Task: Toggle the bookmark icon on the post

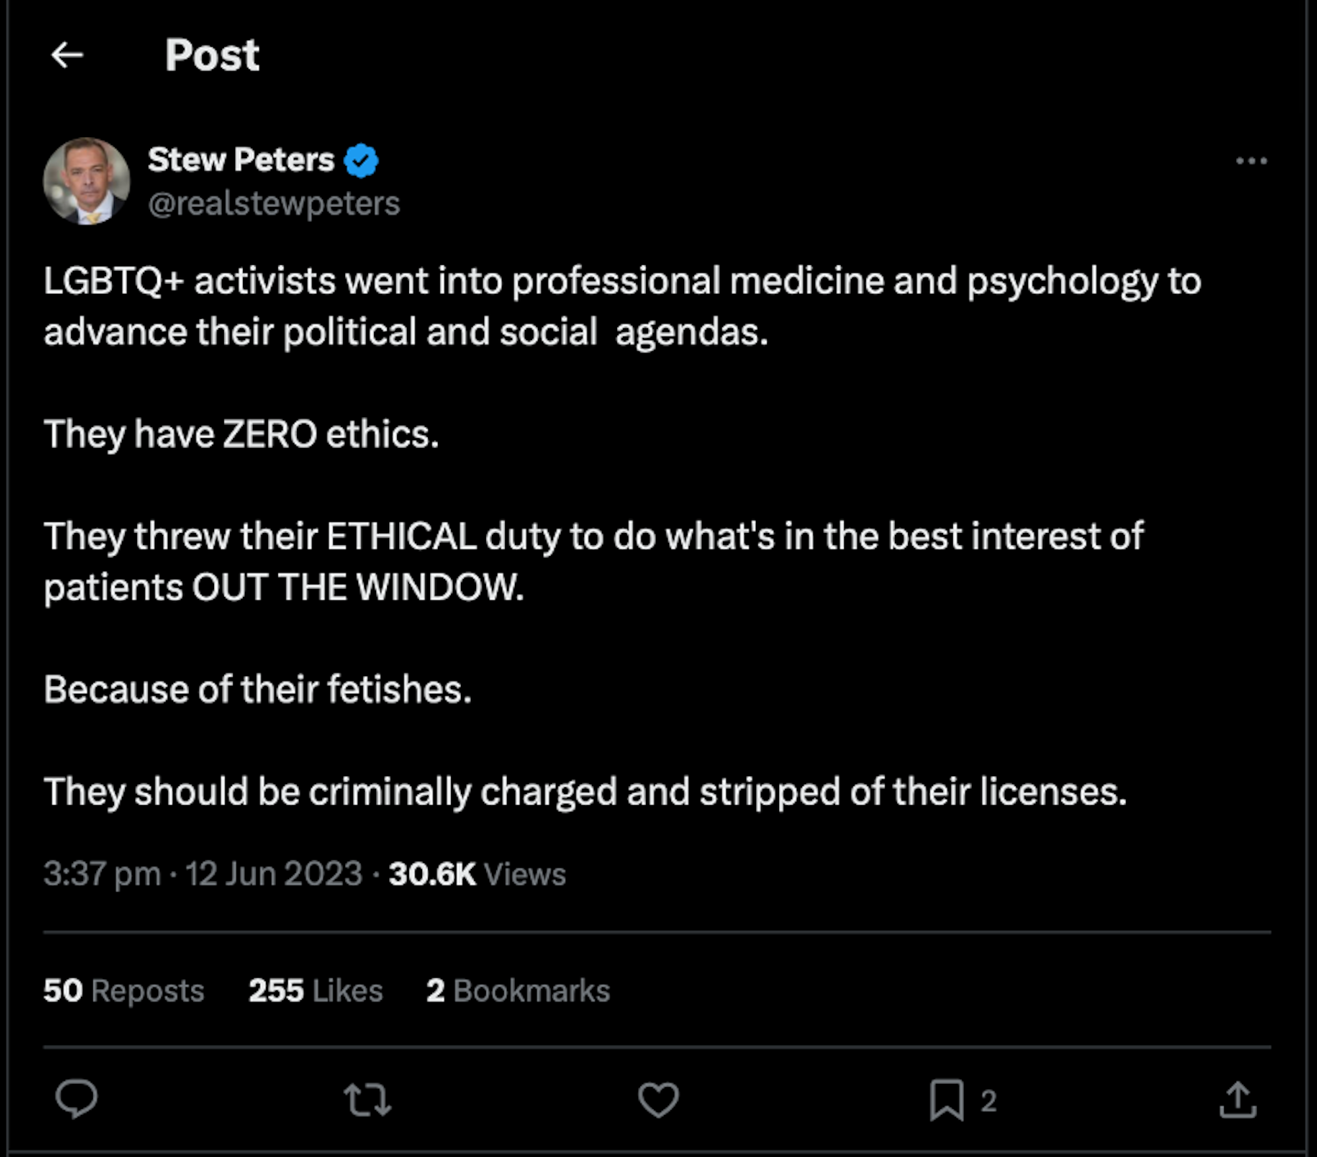Action: click(x=946, y=1100)
